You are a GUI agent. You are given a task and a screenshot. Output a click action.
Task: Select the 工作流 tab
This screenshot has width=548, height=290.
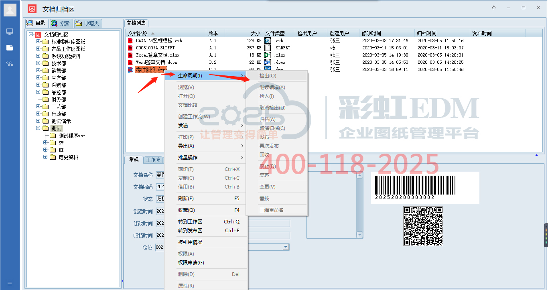coord(153,160)
